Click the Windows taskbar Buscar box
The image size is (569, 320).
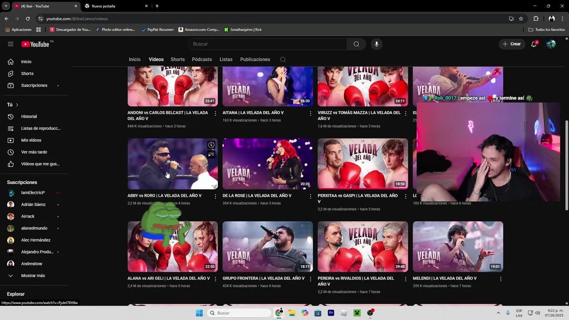click(239, 313)
